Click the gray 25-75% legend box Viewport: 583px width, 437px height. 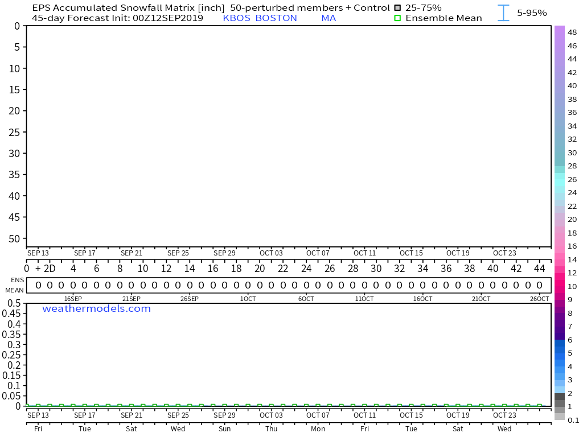click(397, 8)
